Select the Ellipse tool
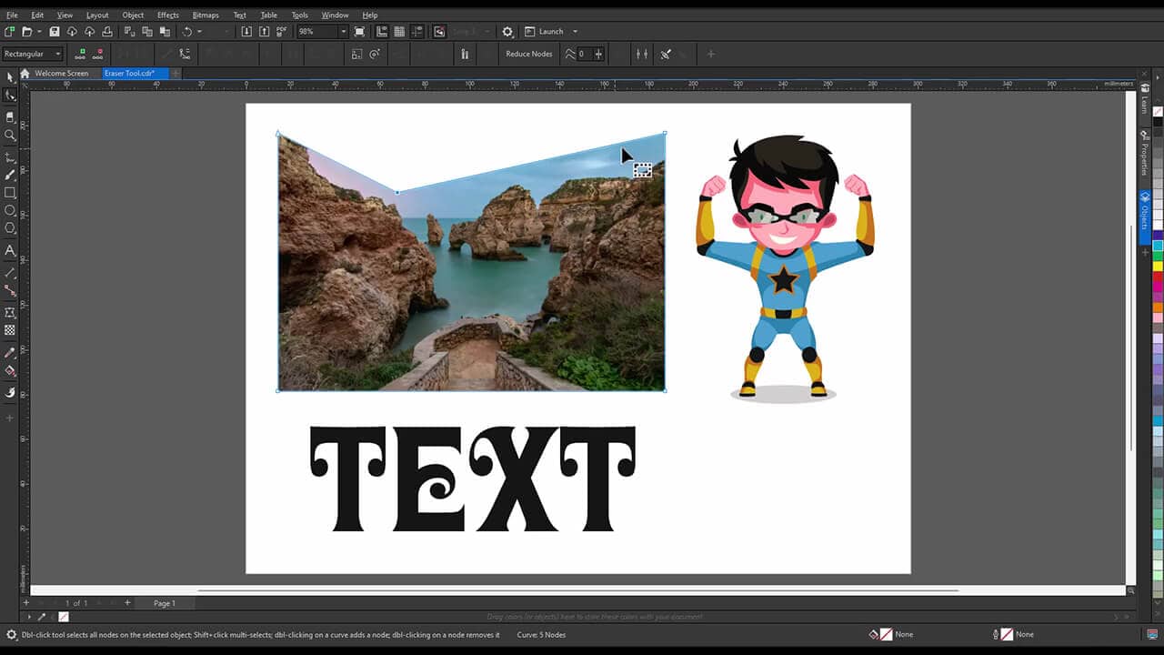The image size is (1164, 655). [10, 211]
